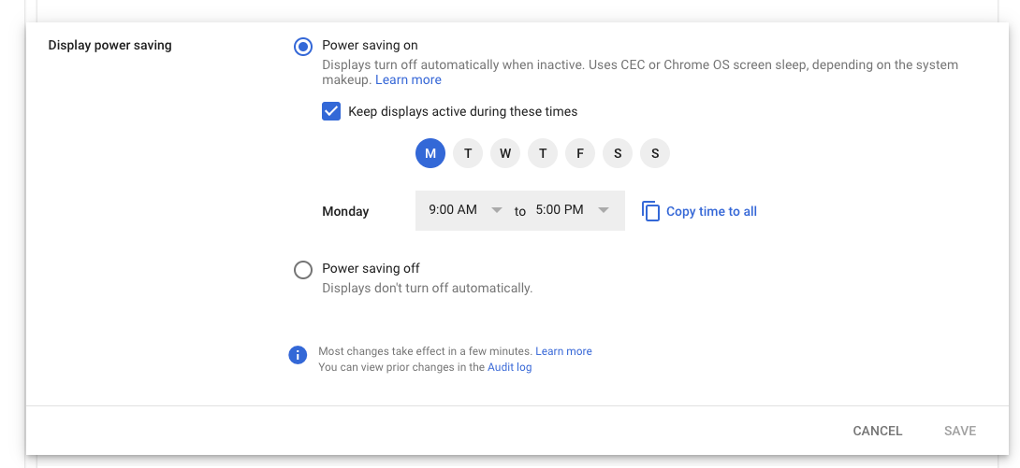The image size is (1020, 468).
Task: Click the SAVE button
Action: click(x=960, y=431)
